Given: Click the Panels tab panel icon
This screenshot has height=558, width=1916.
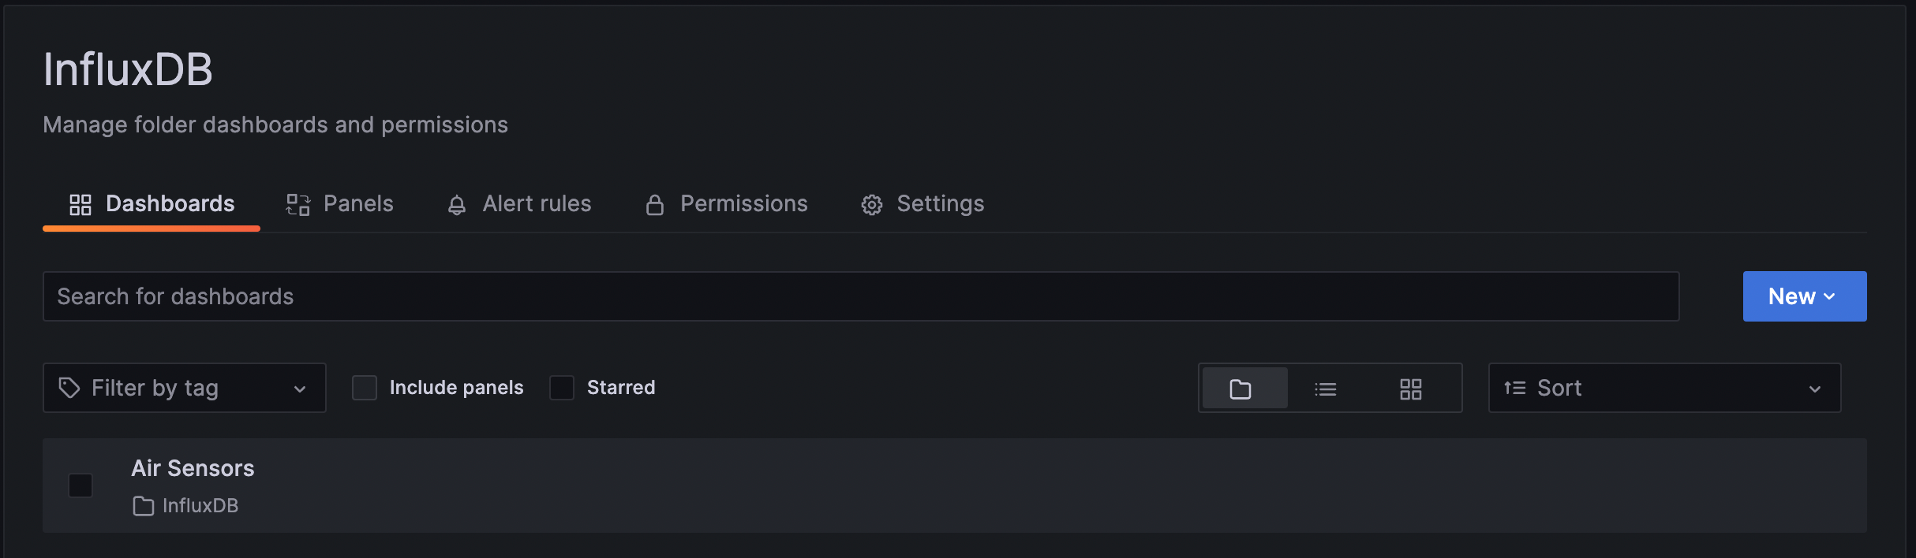Looking at the screenshot, I should click(x=297, y=203).
